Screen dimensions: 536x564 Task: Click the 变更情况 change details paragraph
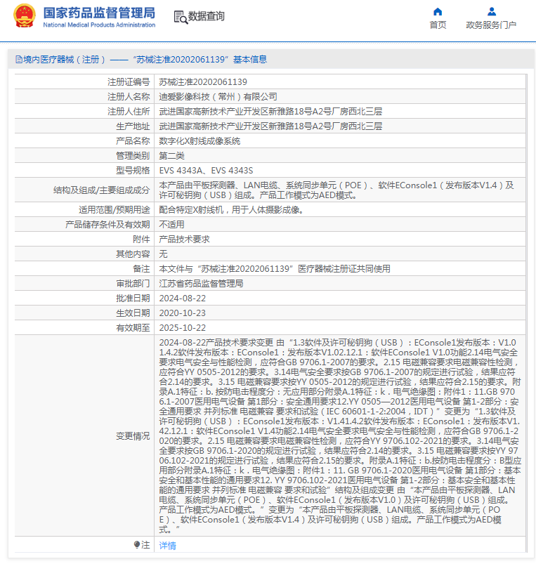click(340, 436)
